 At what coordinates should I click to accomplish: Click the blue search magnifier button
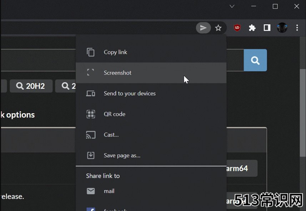255,60
